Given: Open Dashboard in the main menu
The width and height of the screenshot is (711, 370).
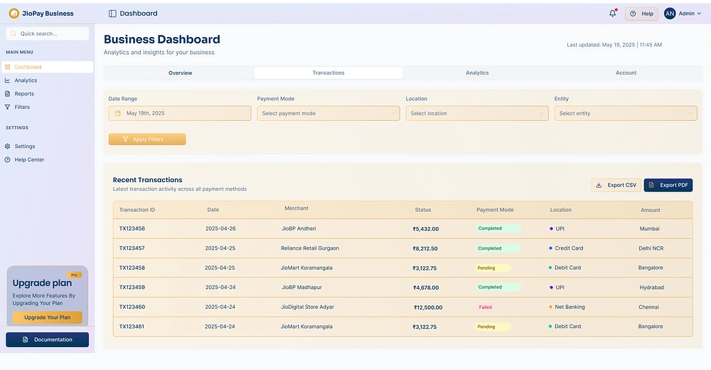Looking at the screenshot, I should [48, 67].
